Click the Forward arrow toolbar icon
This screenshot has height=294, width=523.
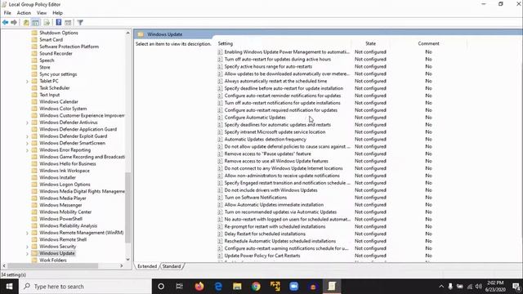14,22
